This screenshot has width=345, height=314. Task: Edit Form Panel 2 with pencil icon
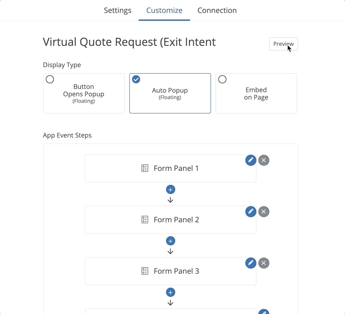coord(251,212)
